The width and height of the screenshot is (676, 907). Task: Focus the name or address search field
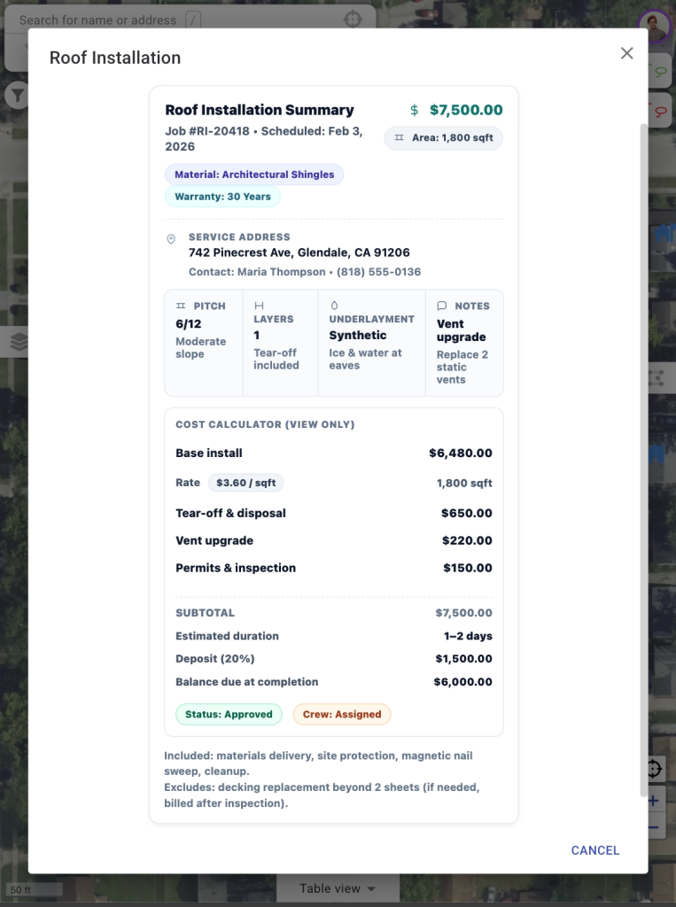point(97,19)
